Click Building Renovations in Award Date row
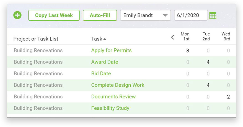Image resolution: width=243 pixels, height=127 pixels. [x=38, y=62]
